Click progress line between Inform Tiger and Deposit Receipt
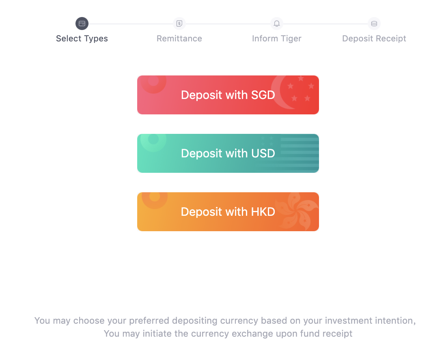This screenshot has height=361, width=444. (x=325, y=24)
